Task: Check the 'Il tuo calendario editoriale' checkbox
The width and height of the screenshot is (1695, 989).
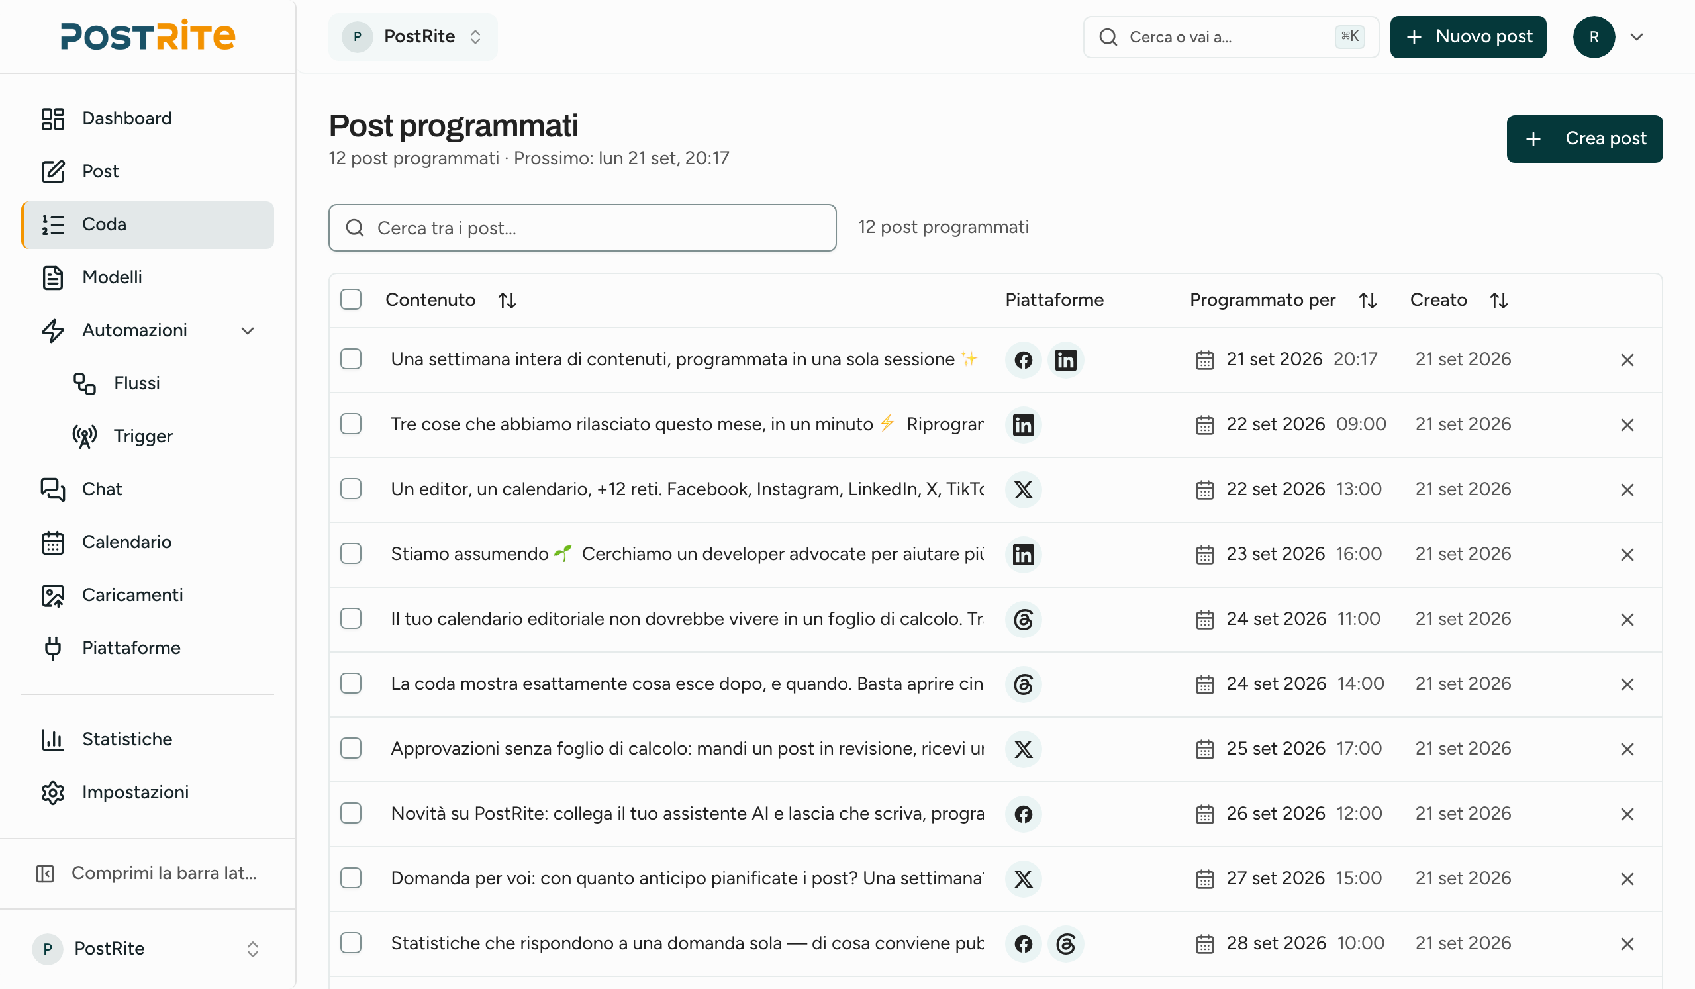Action: [x=350, y=618]
